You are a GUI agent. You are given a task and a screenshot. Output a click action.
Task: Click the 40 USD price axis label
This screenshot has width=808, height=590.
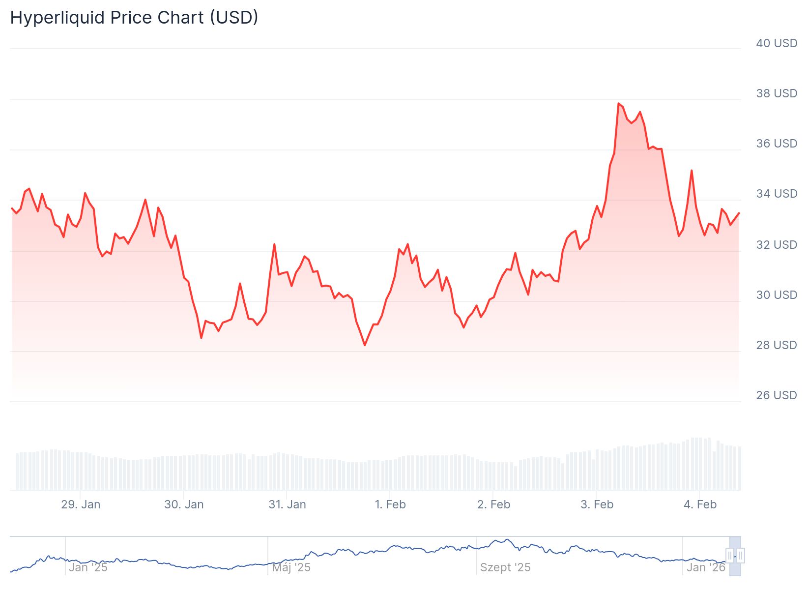(777, 43)
